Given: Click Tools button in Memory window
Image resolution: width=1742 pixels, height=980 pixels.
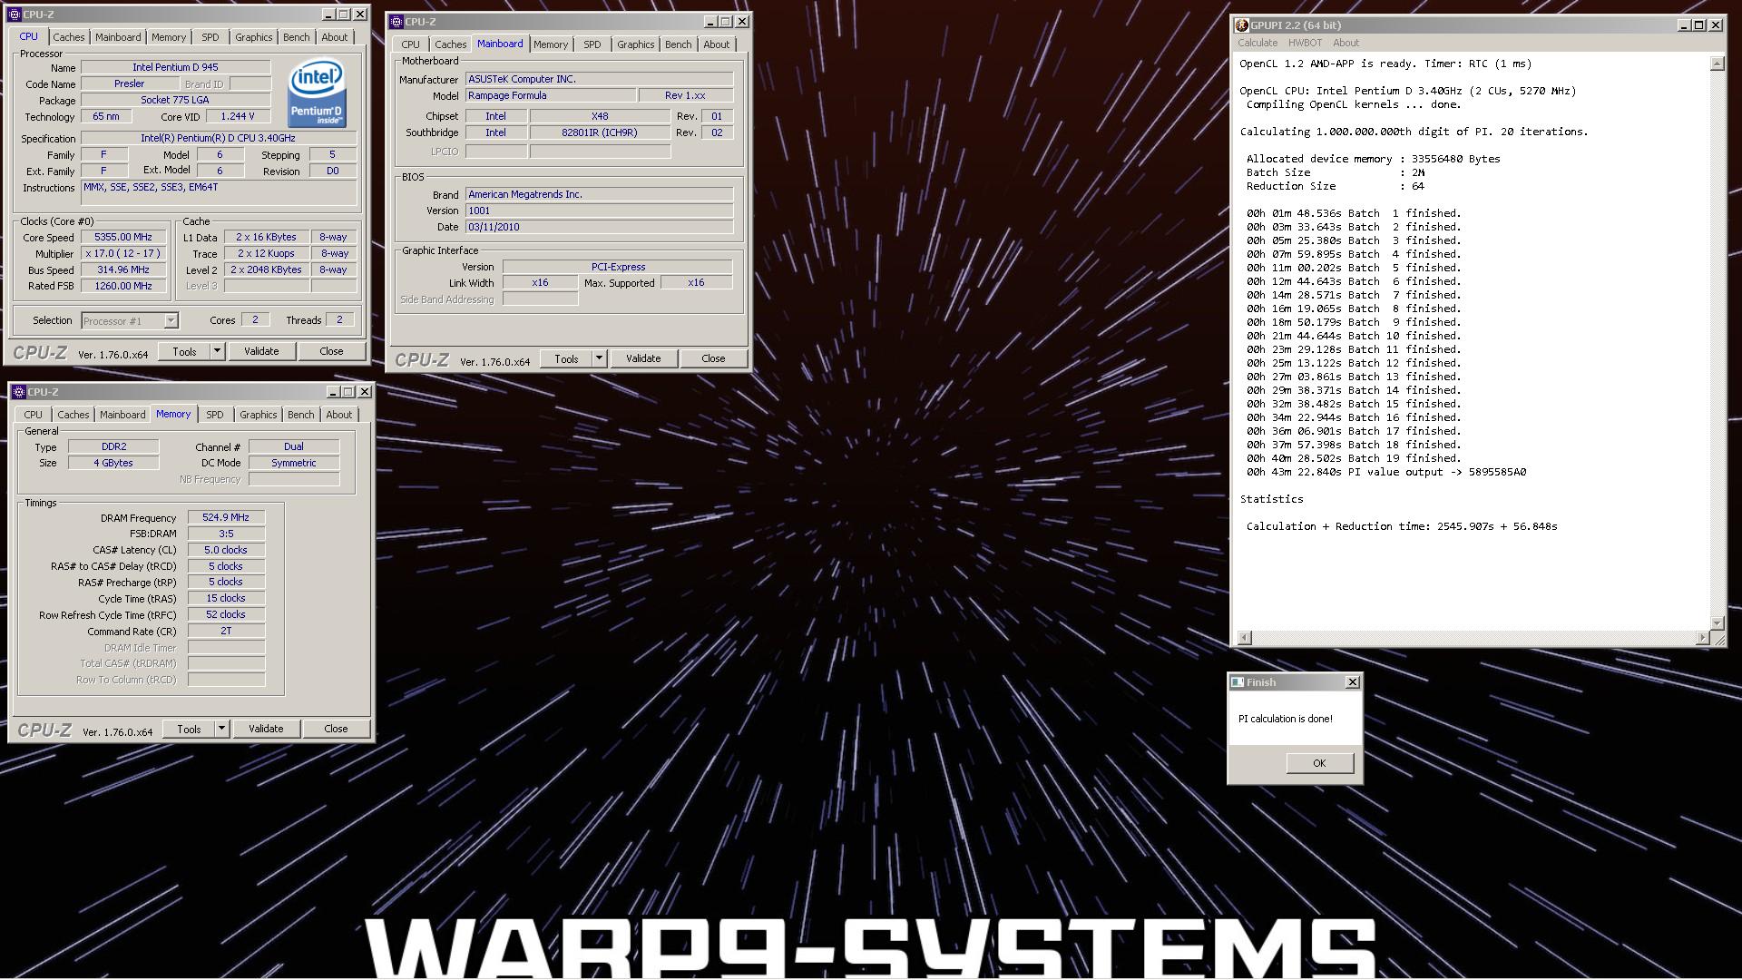Looking at the screenshot, I should coord(189,729).
